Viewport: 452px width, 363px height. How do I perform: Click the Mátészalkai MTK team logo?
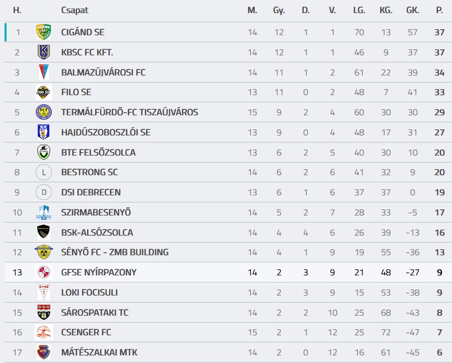click(44, 352)
